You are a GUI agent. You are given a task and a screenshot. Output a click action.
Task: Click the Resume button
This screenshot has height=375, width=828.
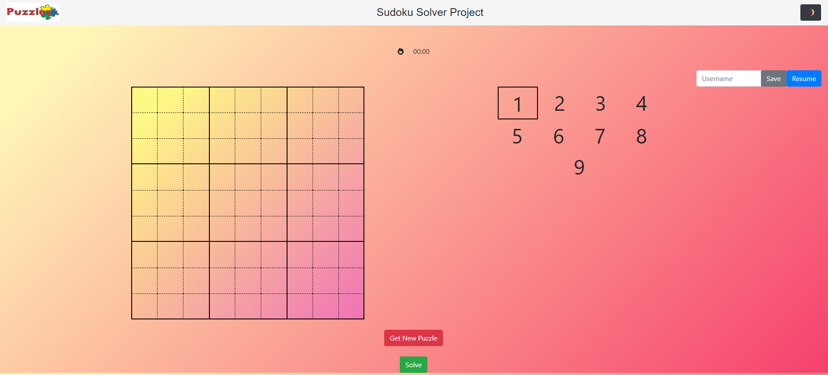(x=803, y=78)
